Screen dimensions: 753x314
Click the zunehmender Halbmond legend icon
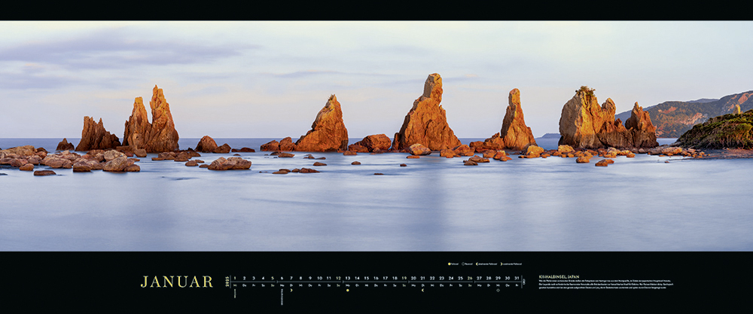pyautogui.click(x=501, y=264)
